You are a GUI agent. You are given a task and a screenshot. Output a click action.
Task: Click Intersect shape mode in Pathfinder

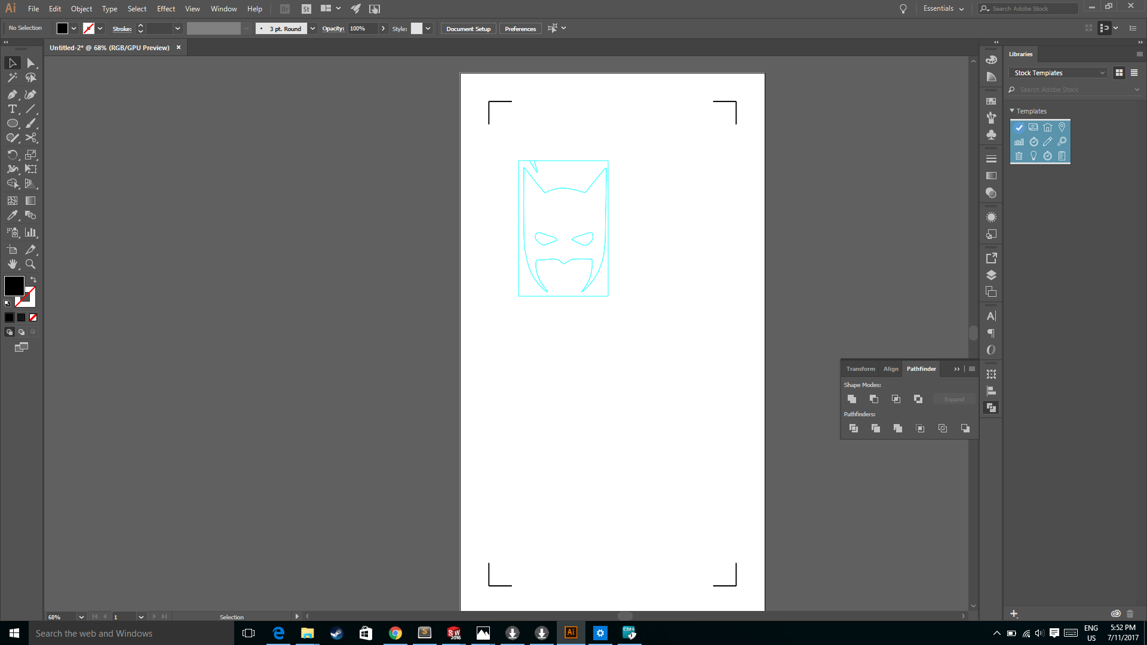point(896,399)
